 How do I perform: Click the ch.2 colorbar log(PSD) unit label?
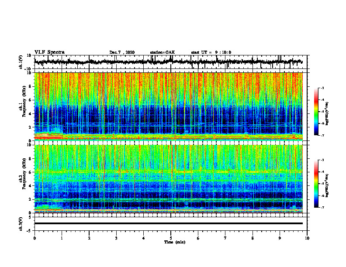click(x=327, y=185)
